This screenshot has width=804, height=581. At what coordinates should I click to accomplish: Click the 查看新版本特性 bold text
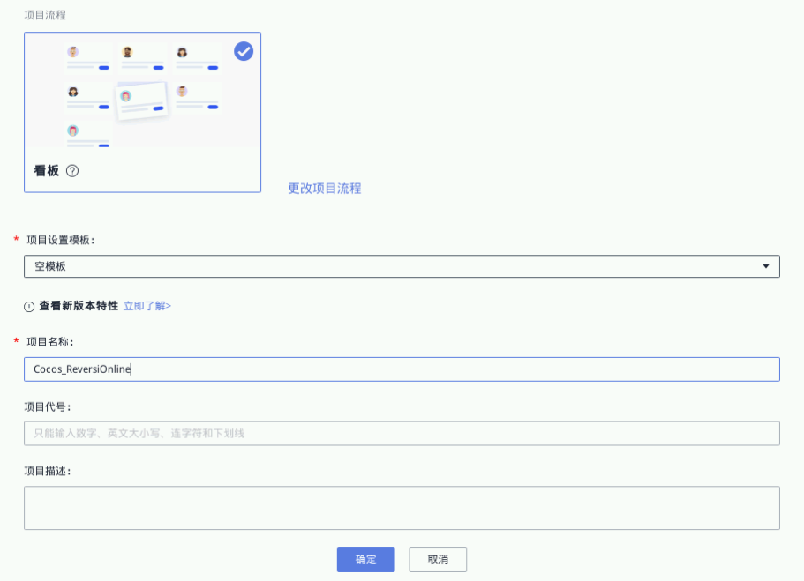click(x=79, y=306)
